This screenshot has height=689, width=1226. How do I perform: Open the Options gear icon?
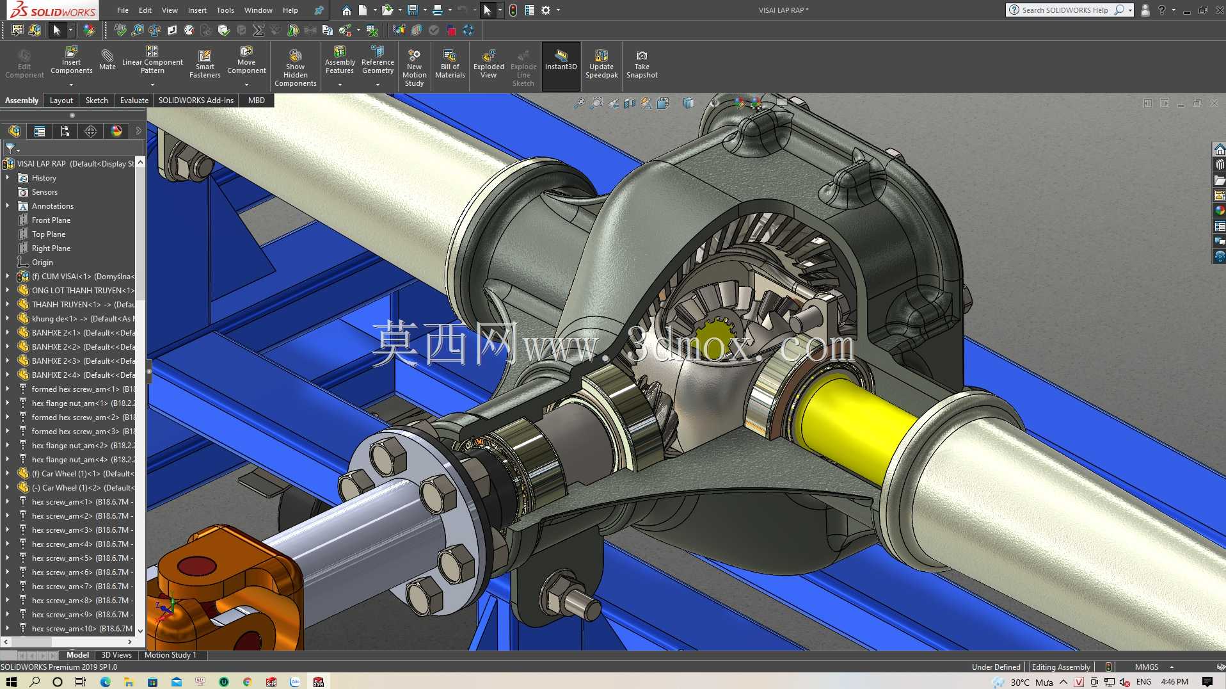[546, 10]
